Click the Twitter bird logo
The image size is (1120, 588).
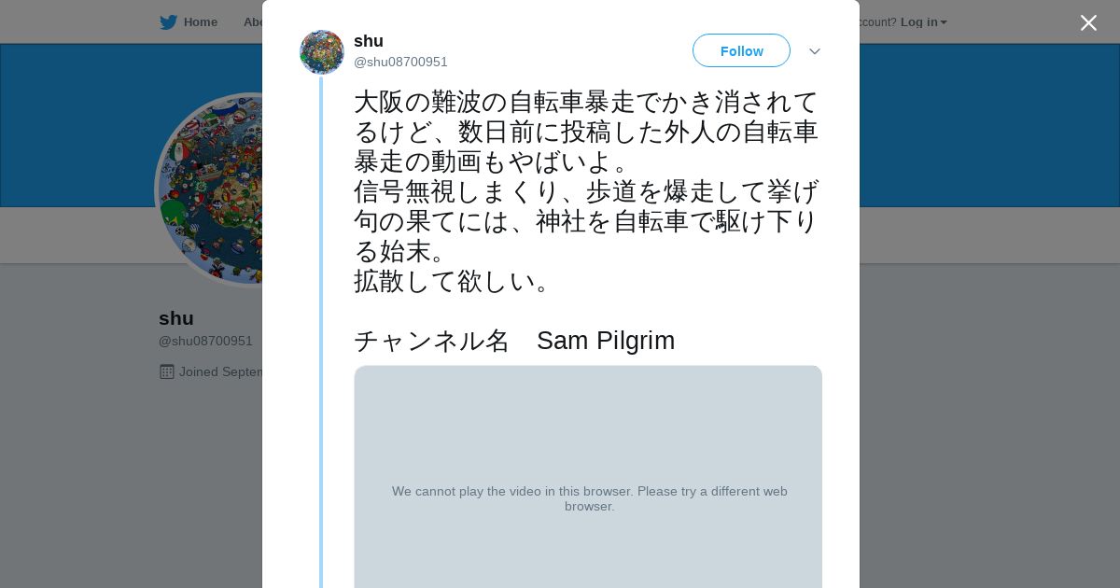(x=168, y=22)
